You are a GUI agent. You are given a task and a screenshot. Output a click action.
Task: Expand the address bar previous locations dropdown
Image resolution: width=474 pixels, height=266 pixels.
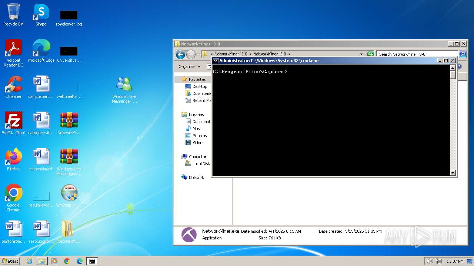click(361, 54)
